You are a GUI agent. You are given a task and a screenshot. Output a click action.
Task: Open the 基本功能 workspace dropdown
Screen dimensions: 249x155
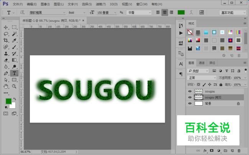[x=233, y=13]
